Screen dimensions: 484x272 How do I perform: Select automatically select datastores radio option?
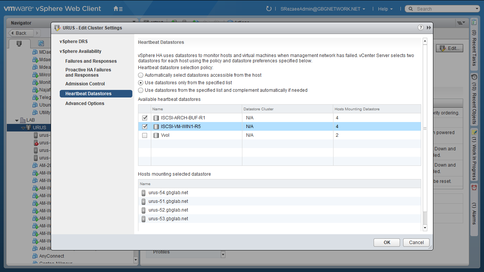tap(141, 75)
